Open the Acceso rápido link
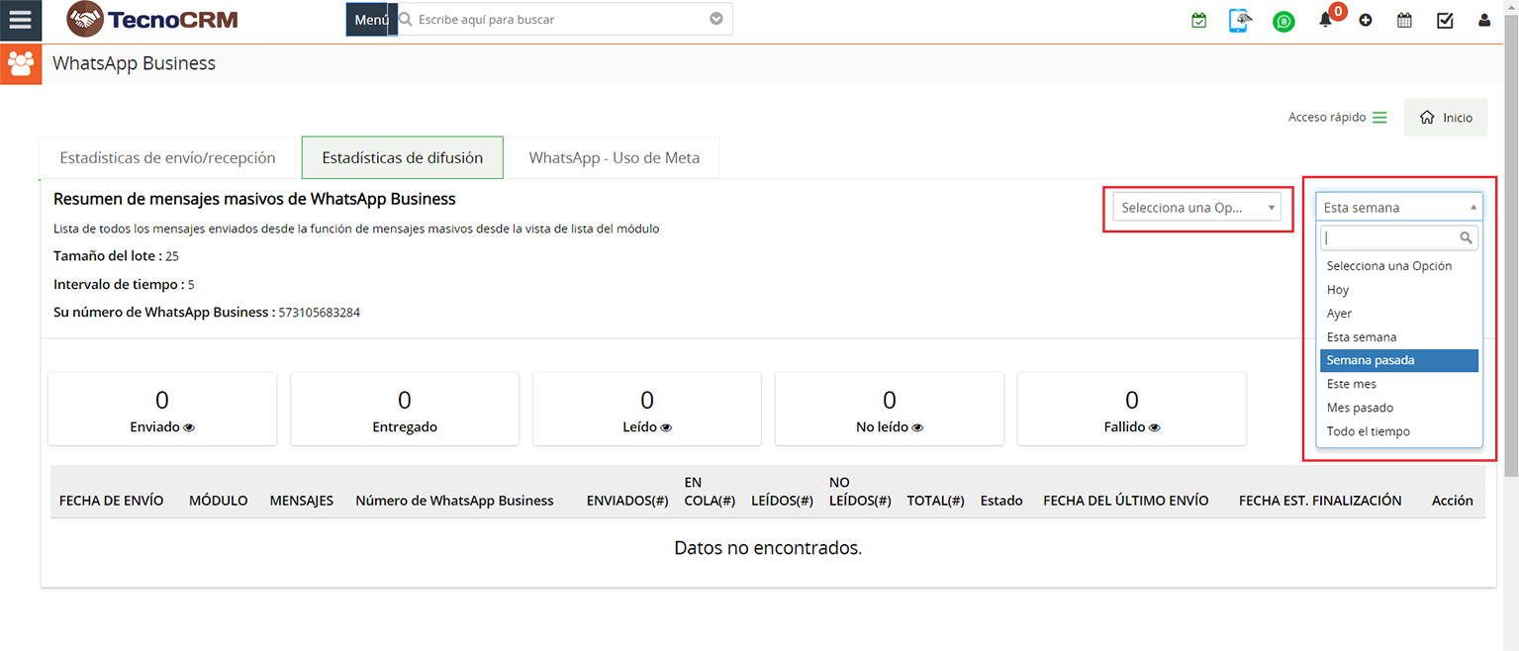Screen dimensions: 1519x651 [x=1337, y=117]
